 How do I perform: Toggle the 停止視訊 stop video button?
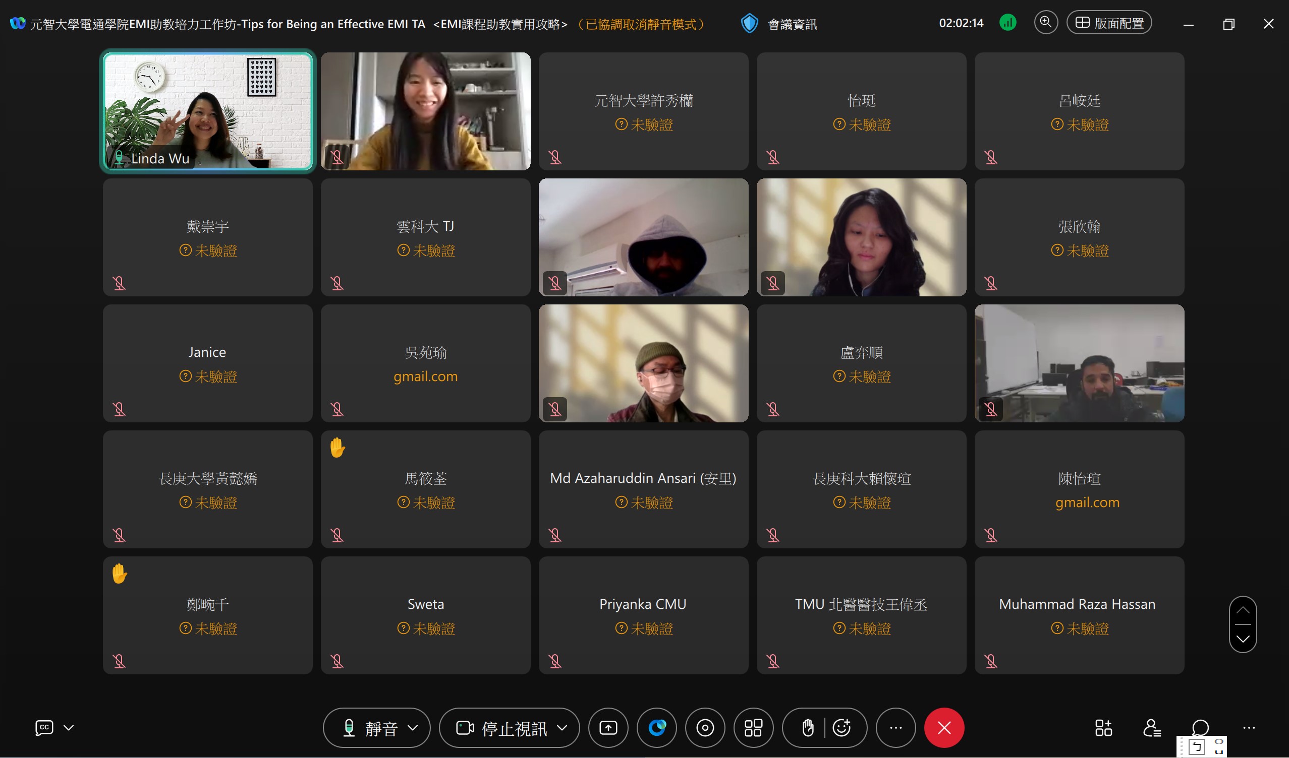pos(501,727)
